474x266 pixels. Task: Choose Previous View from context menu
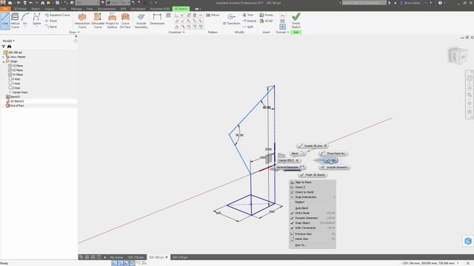(313, 234)
